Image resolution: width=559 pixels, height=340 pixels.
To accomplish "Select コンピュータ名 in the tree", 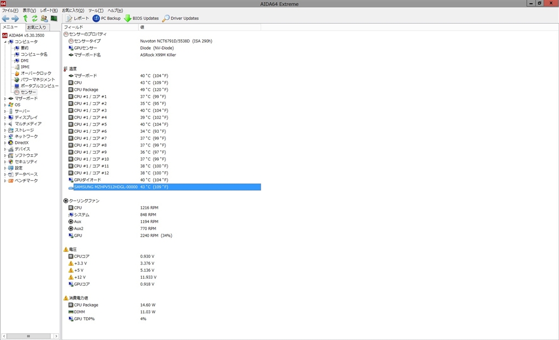I will pos(34,54).
